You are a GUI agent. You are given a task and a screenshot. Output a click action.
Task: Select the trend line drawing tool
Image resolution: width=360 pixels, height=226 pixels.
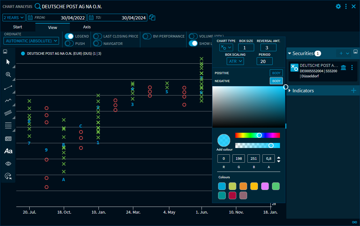pos(8,88)
